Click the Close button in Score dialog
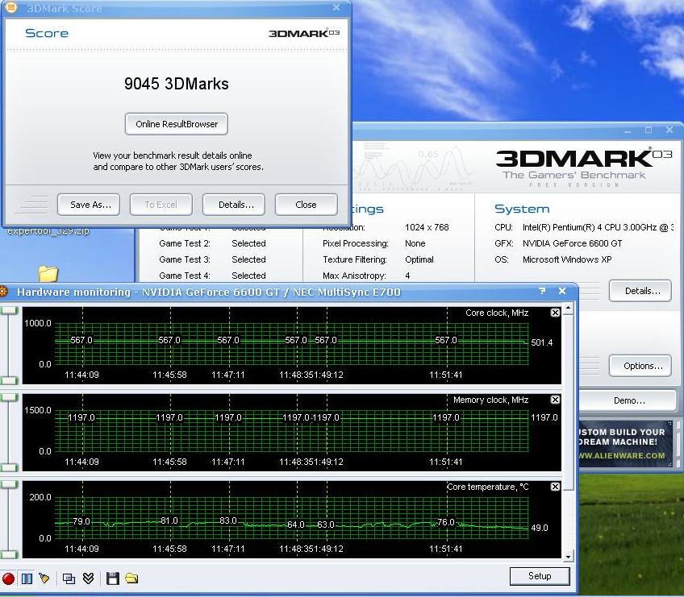This screenshot has width=684, height=597. 306,205
